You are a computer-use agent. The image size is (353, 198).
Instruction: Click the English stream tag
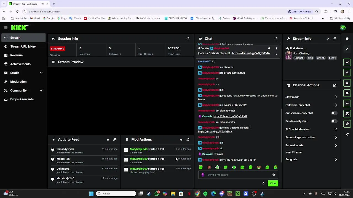click(299, 58)
